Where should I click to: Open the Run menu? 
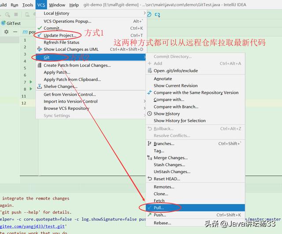15,5
